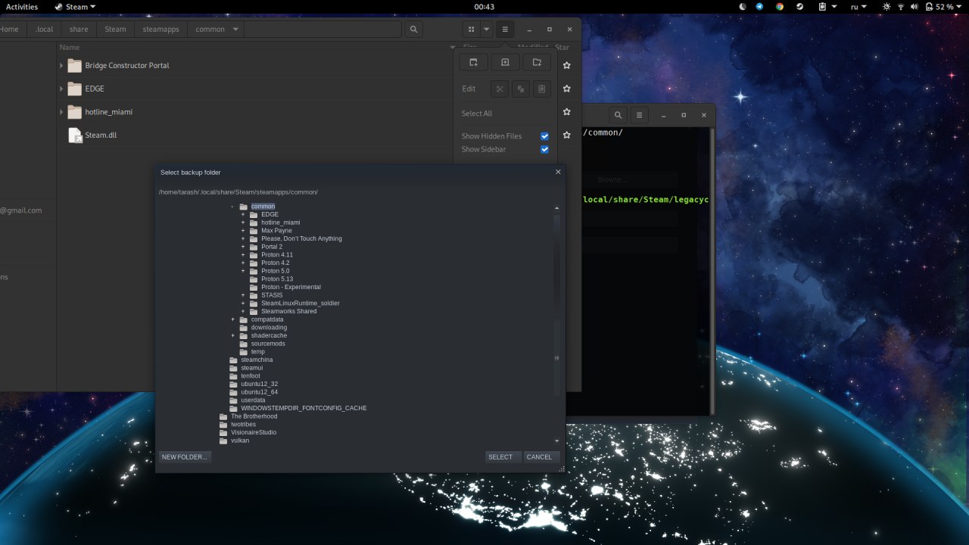This screenshot has height=545, width=969.
Task: Open the Steam app menu in top bar
Action: 75,7
